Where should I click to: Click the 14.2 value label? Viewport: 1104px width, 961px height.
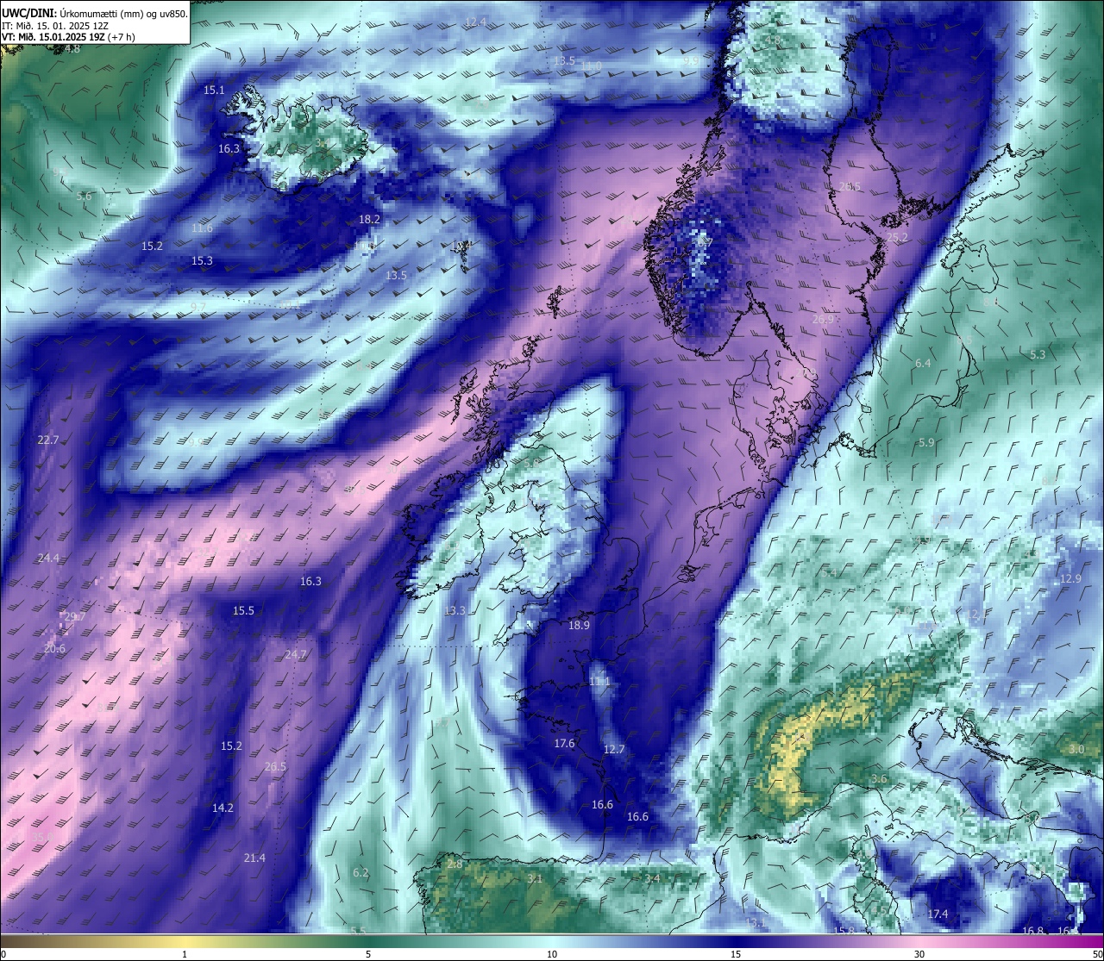coord(223,808)
